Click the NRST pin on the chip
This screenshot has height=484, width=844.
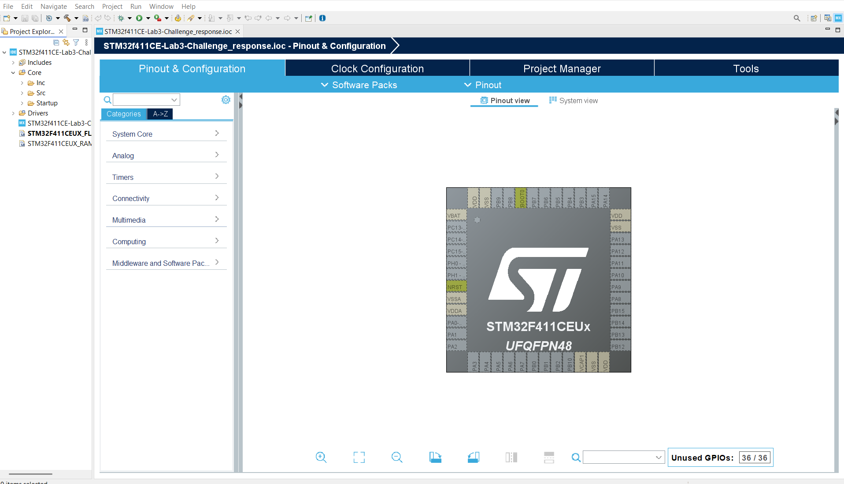tap(455, 287)
